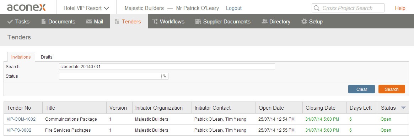
Task: Click the Logout link
Action: pyautogui.click(x=234, y=8)
